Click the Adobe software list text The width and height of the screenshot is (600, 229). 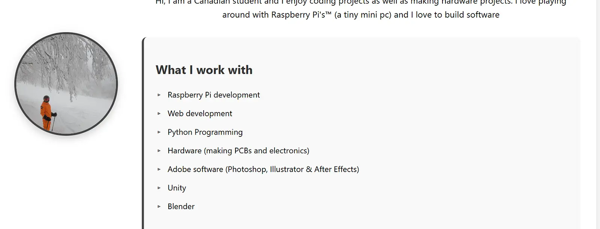click(263, 169)
